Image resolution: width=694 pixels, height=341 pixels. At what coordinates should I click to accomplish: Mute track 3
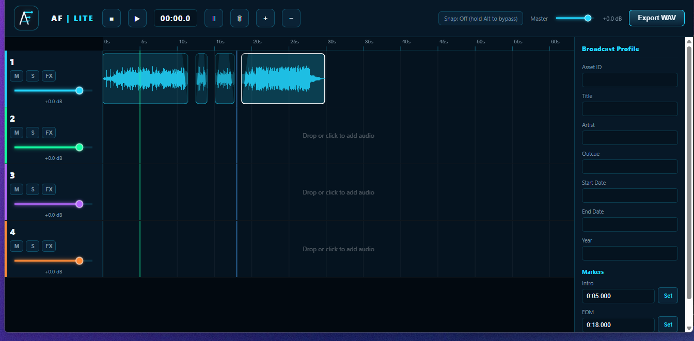pyautogui.click(x=17, y=189)
